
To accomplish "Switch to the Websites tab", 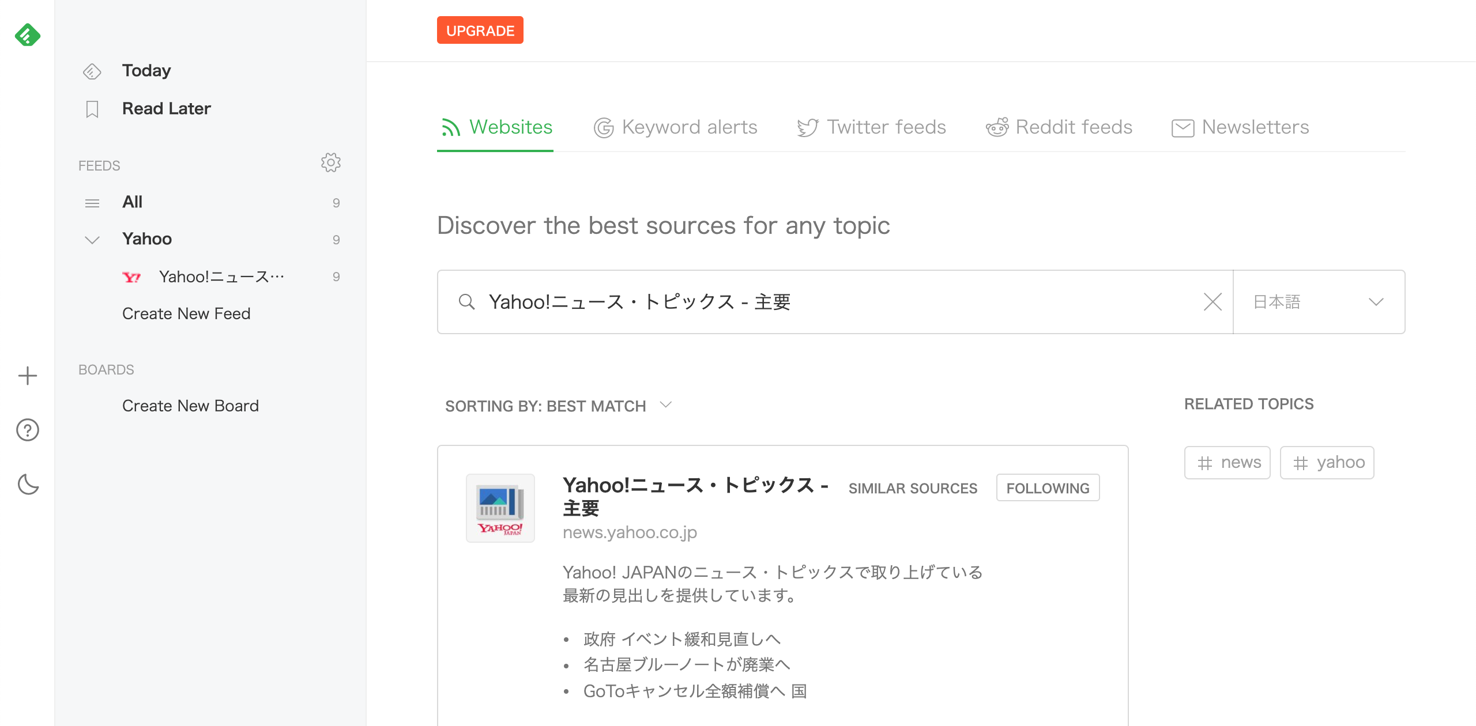I will point(496,127).
